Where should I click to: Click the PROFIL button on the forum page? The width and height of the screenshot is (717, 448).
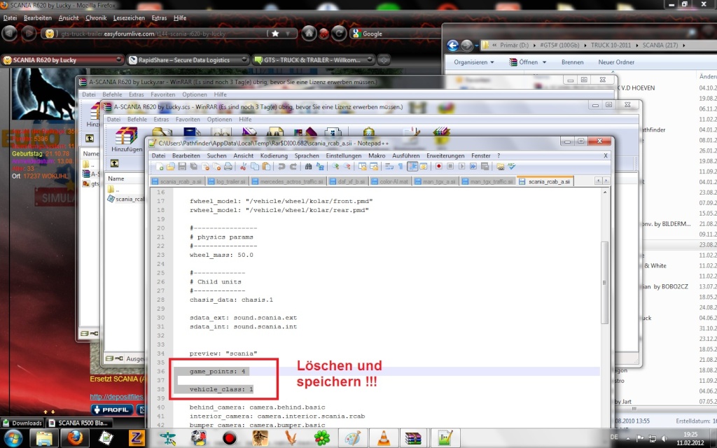(x=112, y=410)
